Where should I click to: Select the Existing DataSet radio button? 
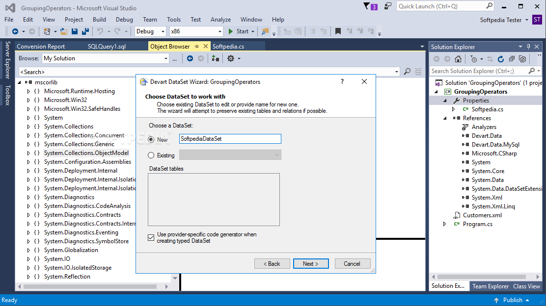(x=151, y=155)
